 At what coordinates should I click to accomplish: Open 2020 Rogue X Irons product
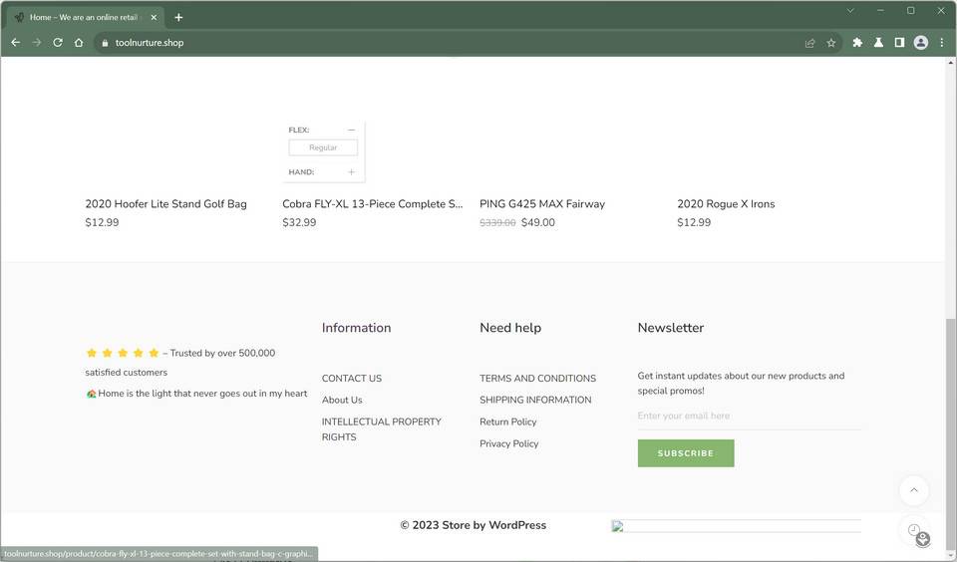point(726,204)
